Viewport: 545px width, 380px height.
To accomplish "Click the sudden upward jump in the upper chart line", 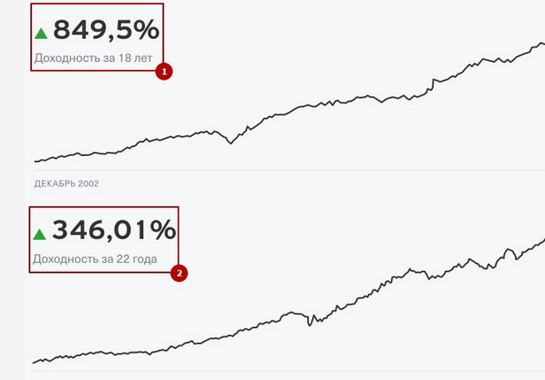I will 433,82.
